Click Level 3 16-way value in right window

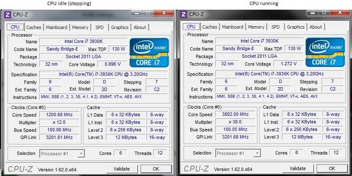[x=333, y=137]
